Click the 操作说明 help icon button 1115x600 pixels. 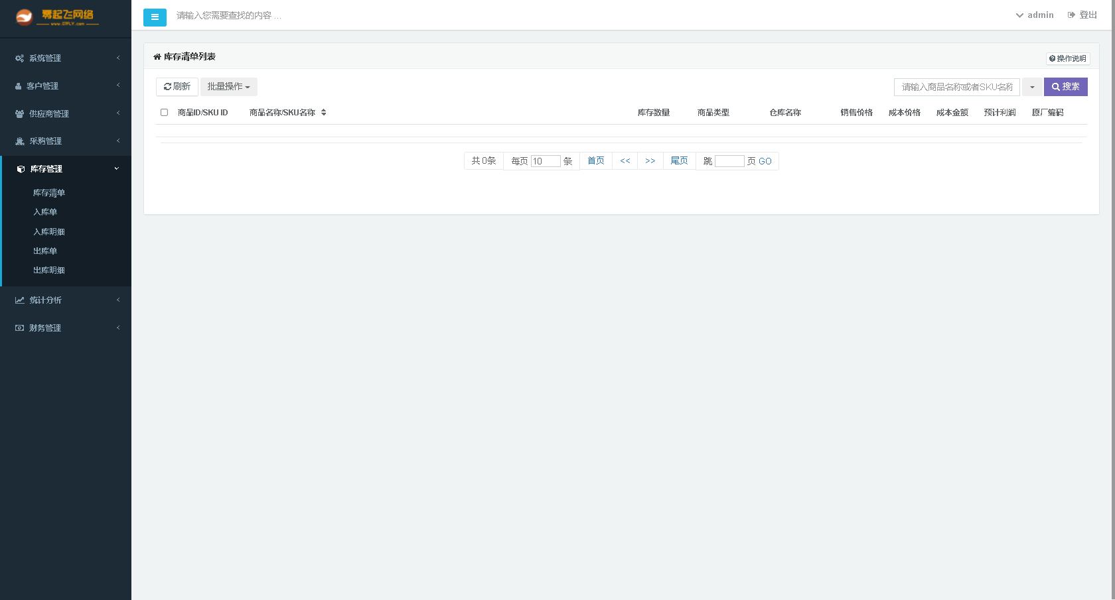[1067, 59]
